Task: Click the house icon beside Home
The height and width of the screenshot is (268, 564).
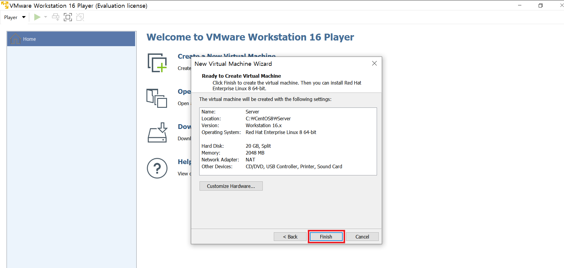Action: pyautogui.click(x=16, y=39)
